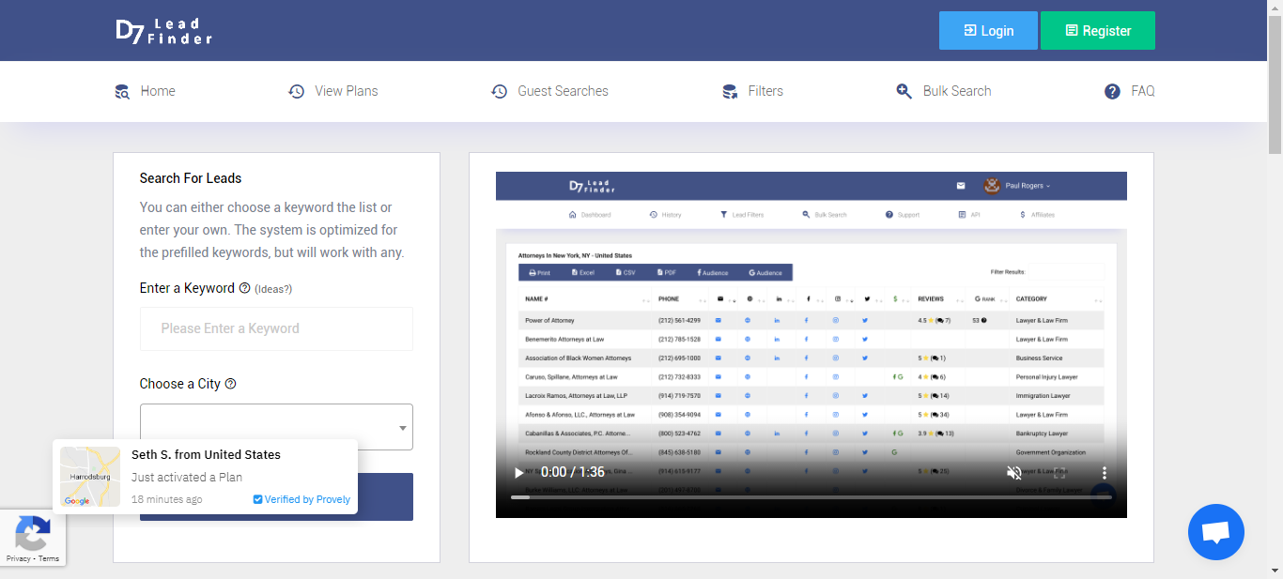
Task: Click the Home search icon
Action: pos(122,91)
